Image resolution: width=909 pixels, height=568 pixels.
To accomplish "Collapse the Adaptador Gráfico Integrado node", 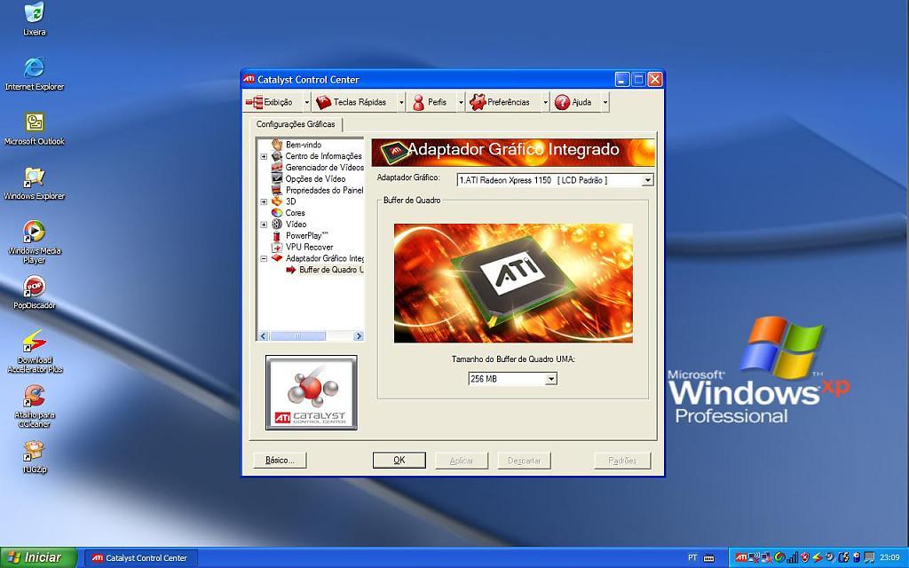I will coord(264,258).
